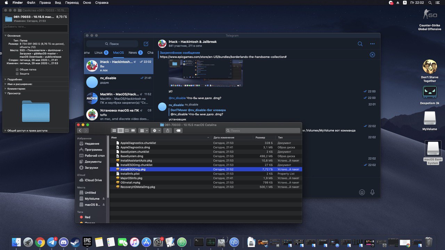Go back in the Finder window
The width and height of the screenshot is (445, 250).
pyautogui.click(x=80, y=131)
